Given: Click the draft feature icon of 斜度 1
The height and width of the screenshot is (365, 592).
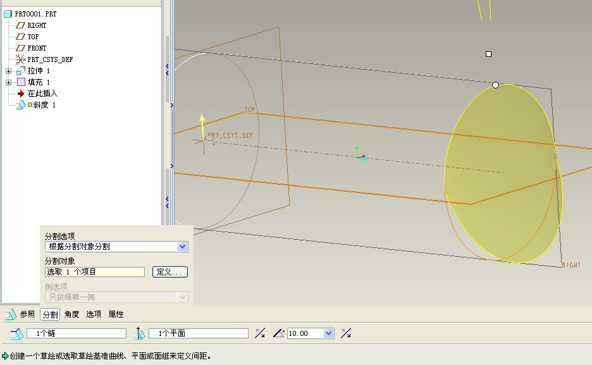Looking at the screenshot, I should pos(21,105).
